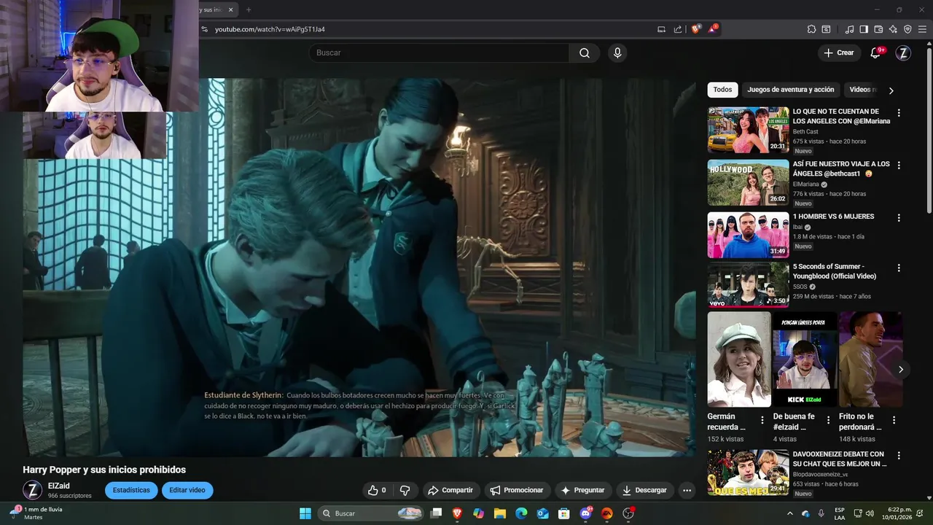The width and height of the screenshot is (933, 525).
Task: Click the Promocionar button
Action: (x=517, y=490)
